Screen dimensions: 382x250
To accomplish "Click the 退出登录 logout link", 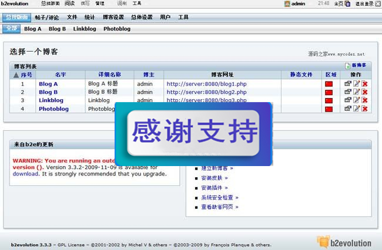I will pyautogui.click(x=364, y=4).
